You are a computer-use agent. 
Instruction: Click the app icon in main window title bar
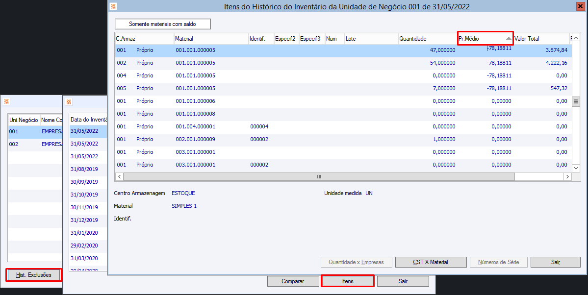[x=114, y=6]
